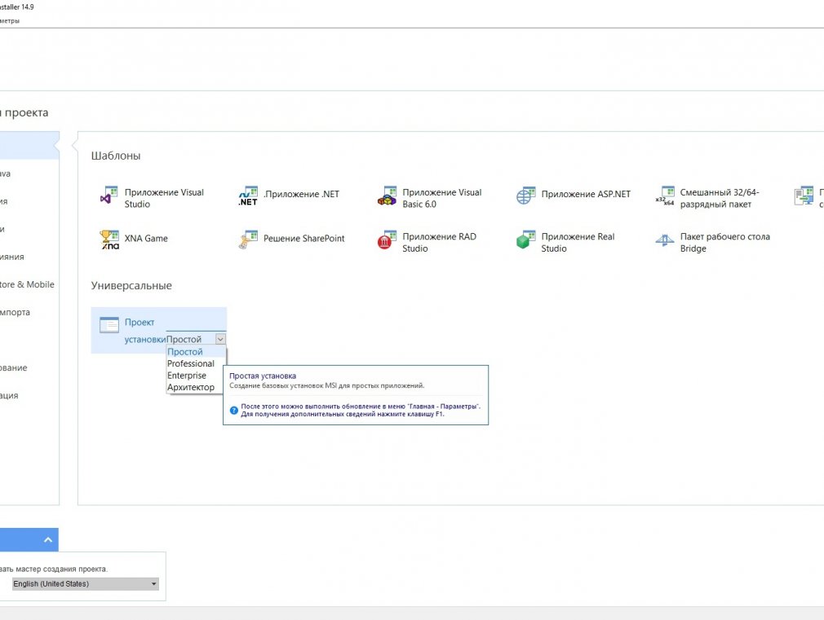Click the partially visible template icon at right edge
824x620 pixels.
(804, 196)
